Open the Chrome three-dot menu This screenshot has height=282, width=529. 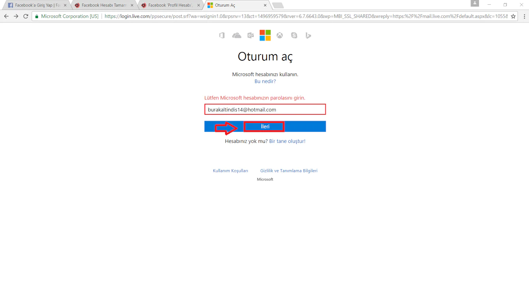tap(524, 16)
